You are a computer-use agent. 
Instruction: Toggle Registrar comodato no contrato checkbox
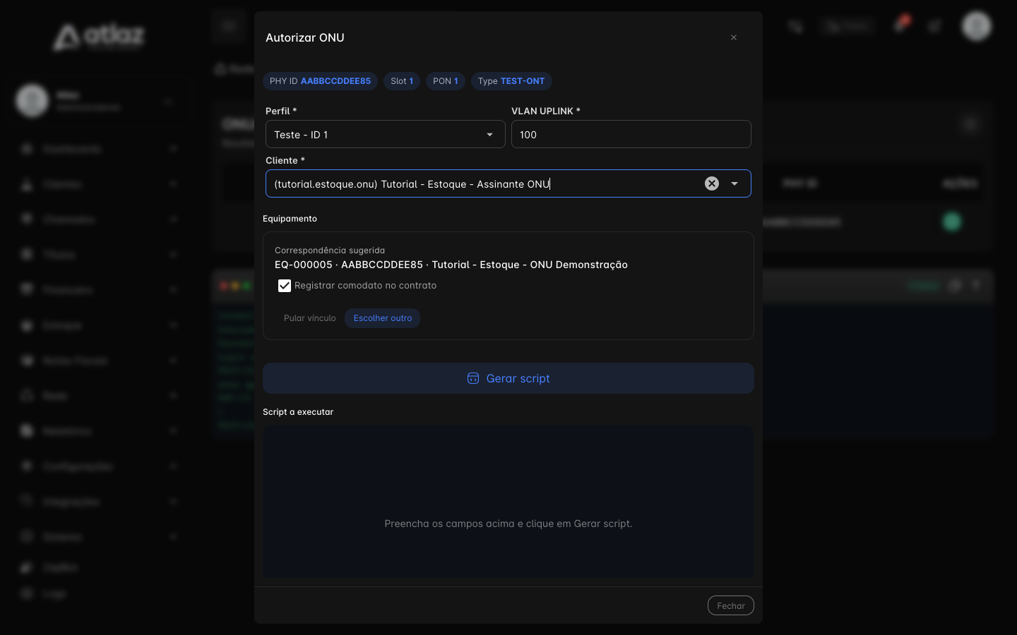285,286
